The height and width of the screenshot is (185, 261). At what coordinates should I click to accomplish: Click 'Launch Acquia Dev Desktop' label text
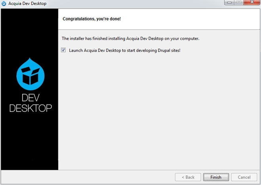click(x=124, y=50)
